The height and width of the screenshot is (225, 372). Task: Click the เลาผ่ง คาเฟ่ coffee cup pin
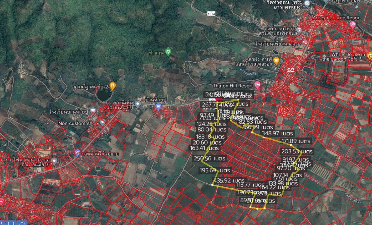pos(276,61)
